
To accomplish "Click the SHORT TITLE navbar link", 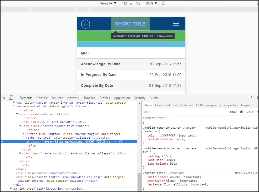I will pos(130,24).
